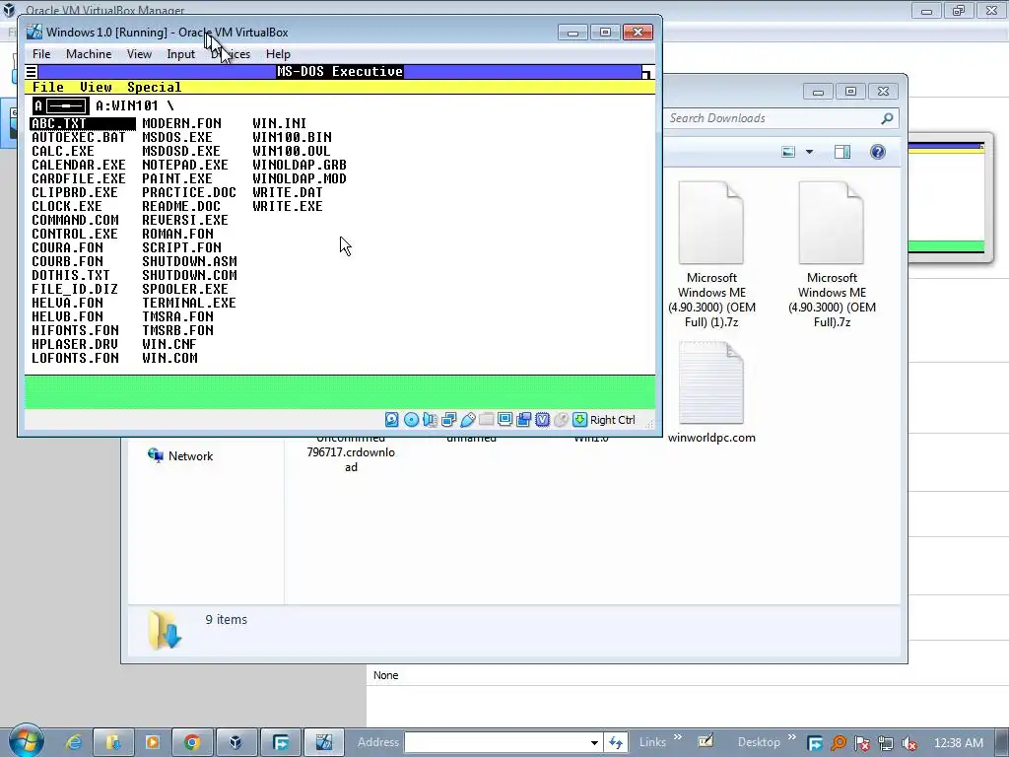
Task: Click the Help question mark in Downloads window
Action: pyautogui.click(x=878, y=152)
